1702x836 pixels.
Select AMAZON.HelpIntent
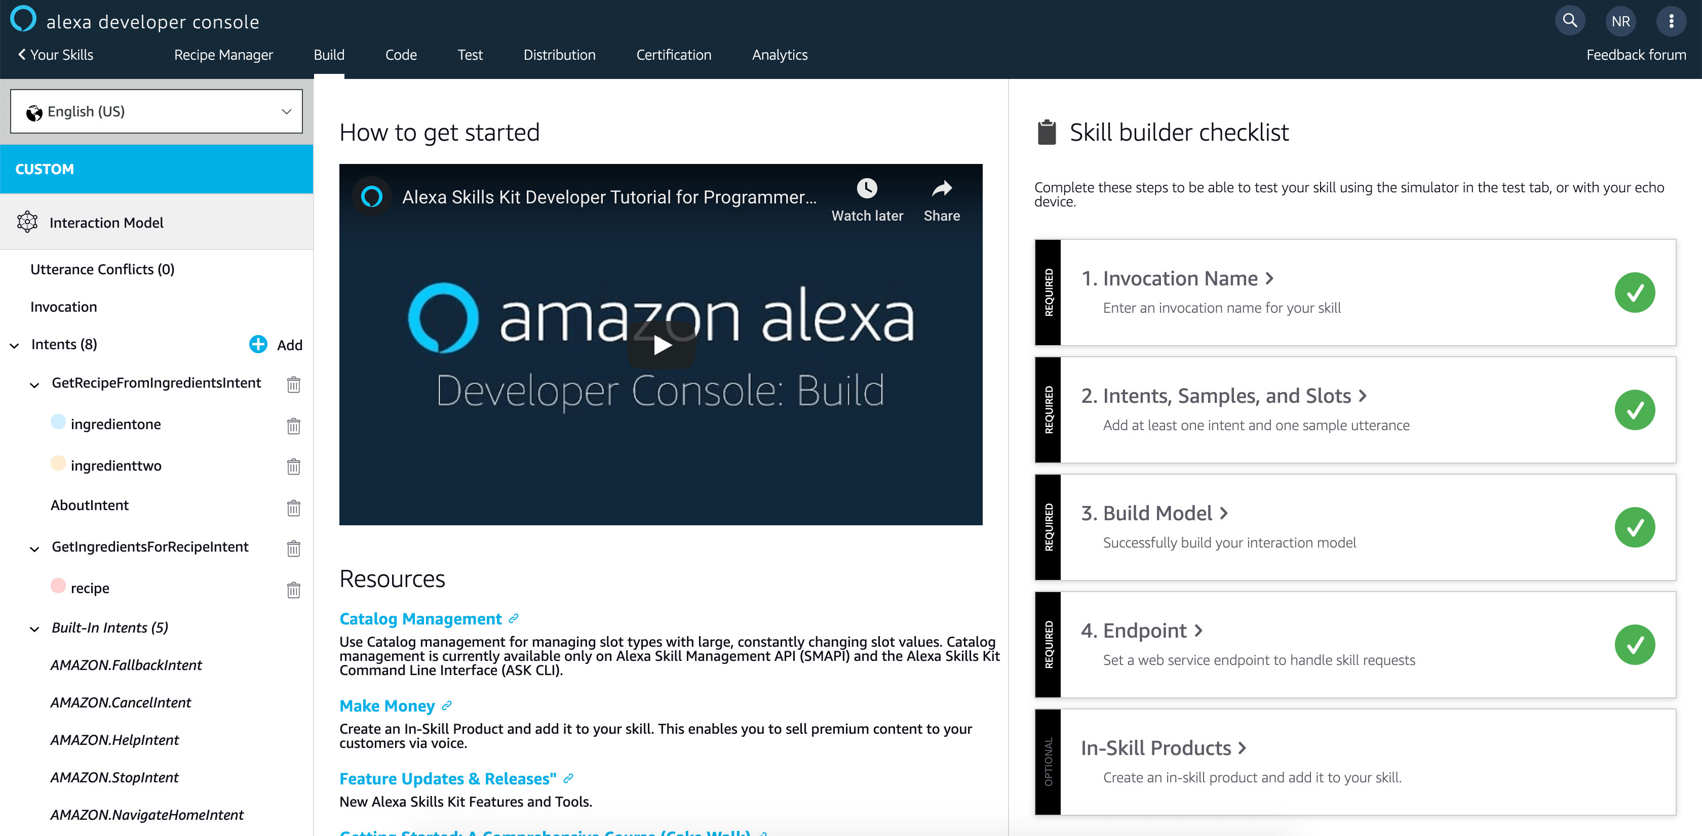115,740
